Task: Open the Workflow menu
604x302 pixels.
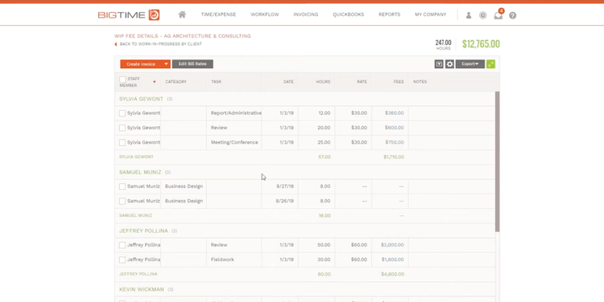Action: point(265,14)
